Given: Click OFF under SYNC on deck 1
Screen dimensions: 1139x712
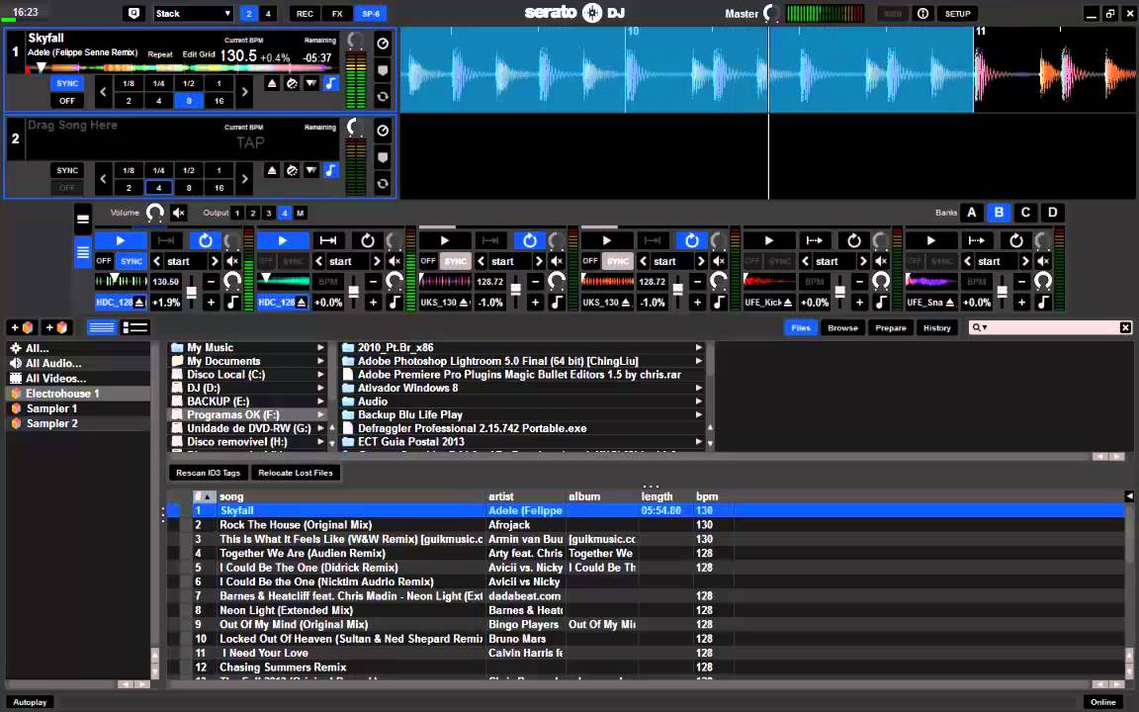Looking at the screenshot, I should point(67,101).
